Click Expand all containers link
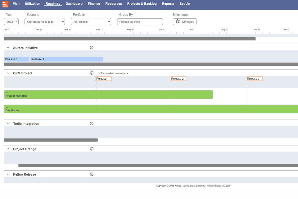The width and height of the screenshot is (298, 199). tap(113, 73)
